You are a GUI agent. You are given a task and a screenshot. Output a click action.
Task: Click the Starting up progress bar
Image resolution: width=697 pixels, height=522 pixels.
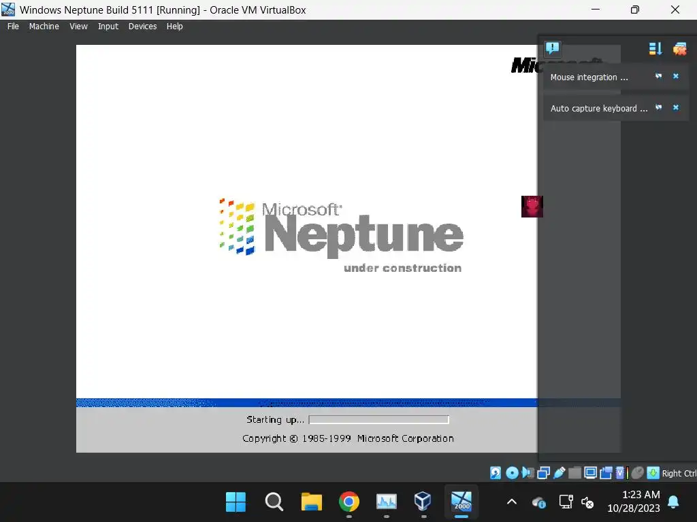(x=378, y=419)
